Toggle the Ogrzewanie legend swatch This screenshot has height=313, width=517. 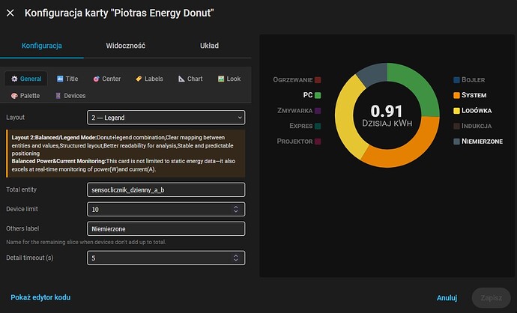tap(318, 79)
